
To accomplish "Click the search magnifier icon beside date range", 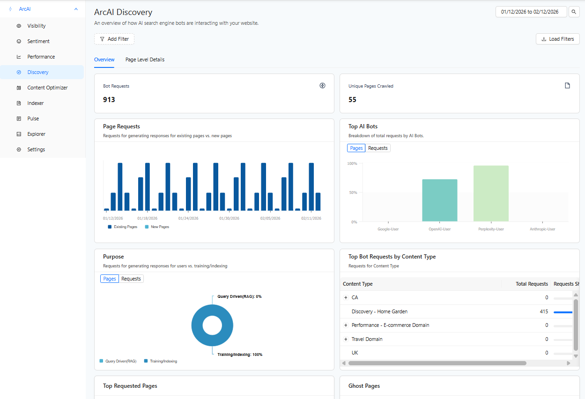I will 574,12.
